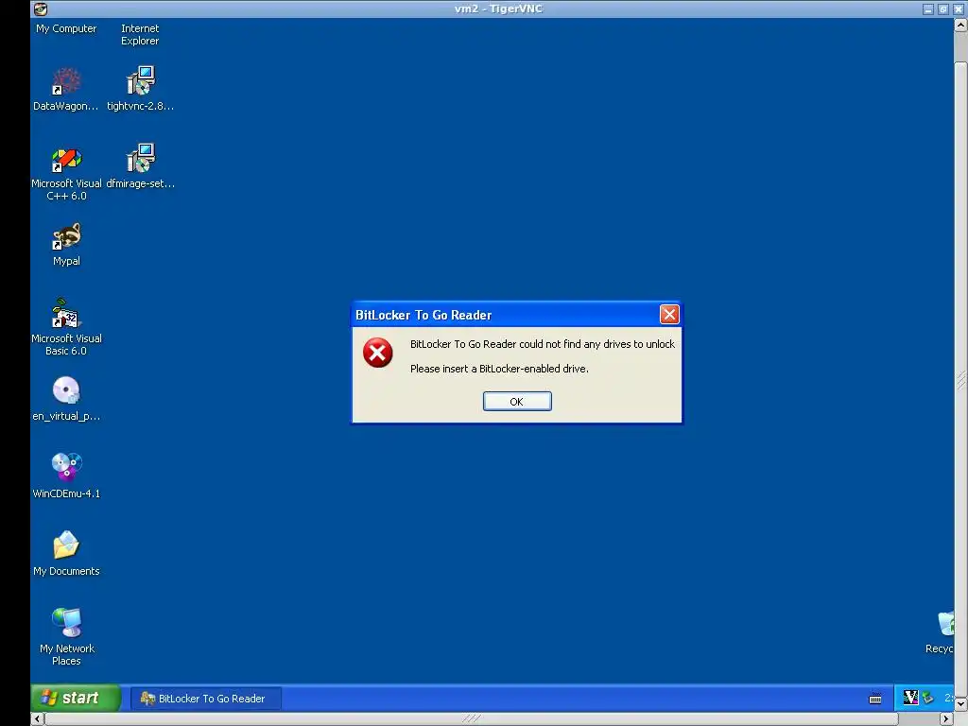This screenshot has width=968, height=726.
Task: Confirm the BitLocker error with OK
Action: click(x=517, y=401)
